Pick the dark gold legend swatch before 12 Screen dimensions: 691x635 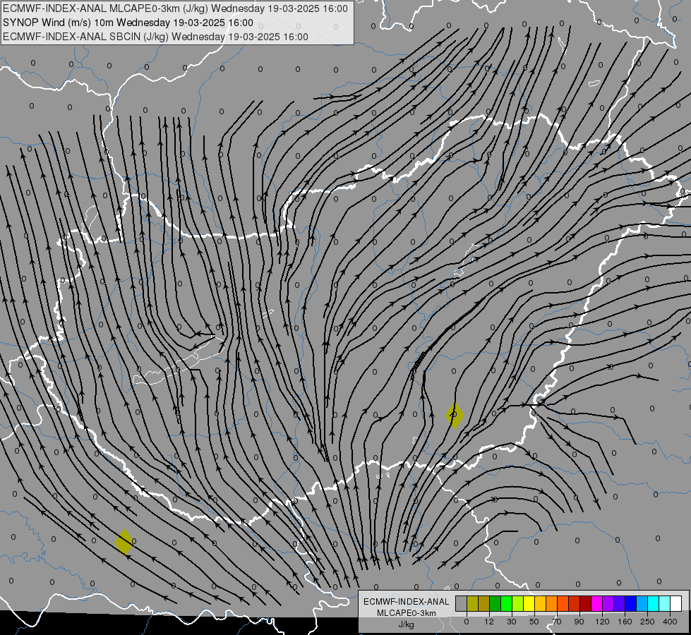pyautogui.click(x=484, y=603)
